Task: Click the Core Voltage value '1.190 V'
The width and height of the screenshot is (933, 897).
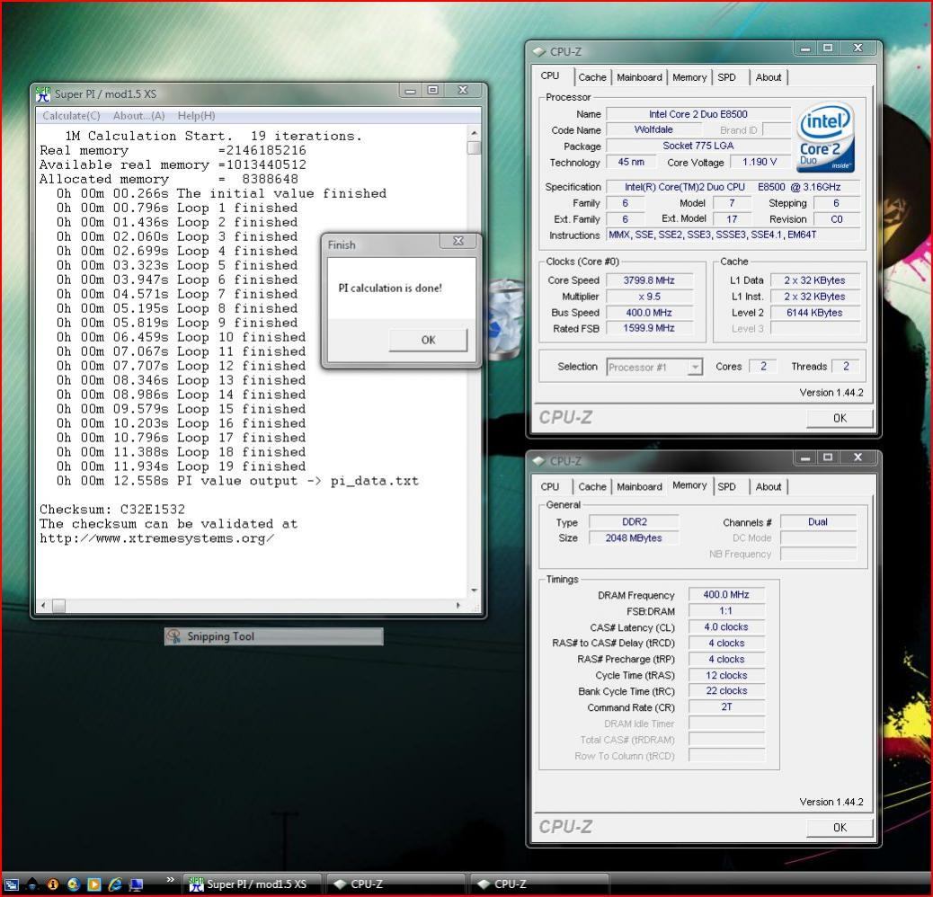Action: (760, 162)
